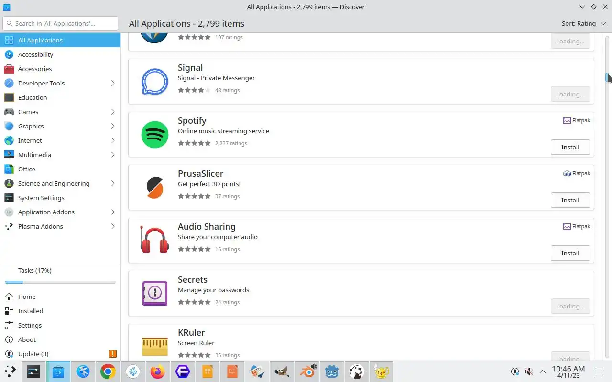Show hidden system tray icons
This screenshot has height=382, width=612.
542,371
